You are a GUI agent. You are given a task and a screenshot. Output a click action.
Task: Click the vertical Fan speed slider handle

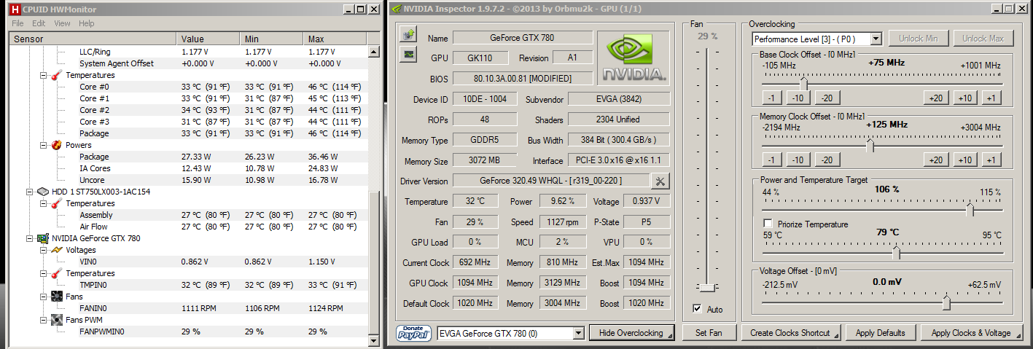click(x=707, y=287)
